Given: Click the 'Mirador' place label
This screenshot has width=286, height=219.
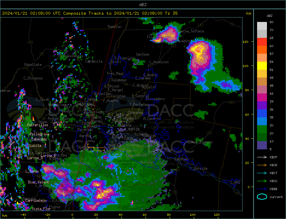Looking at the screenshot, I should [x=147, y=162].
